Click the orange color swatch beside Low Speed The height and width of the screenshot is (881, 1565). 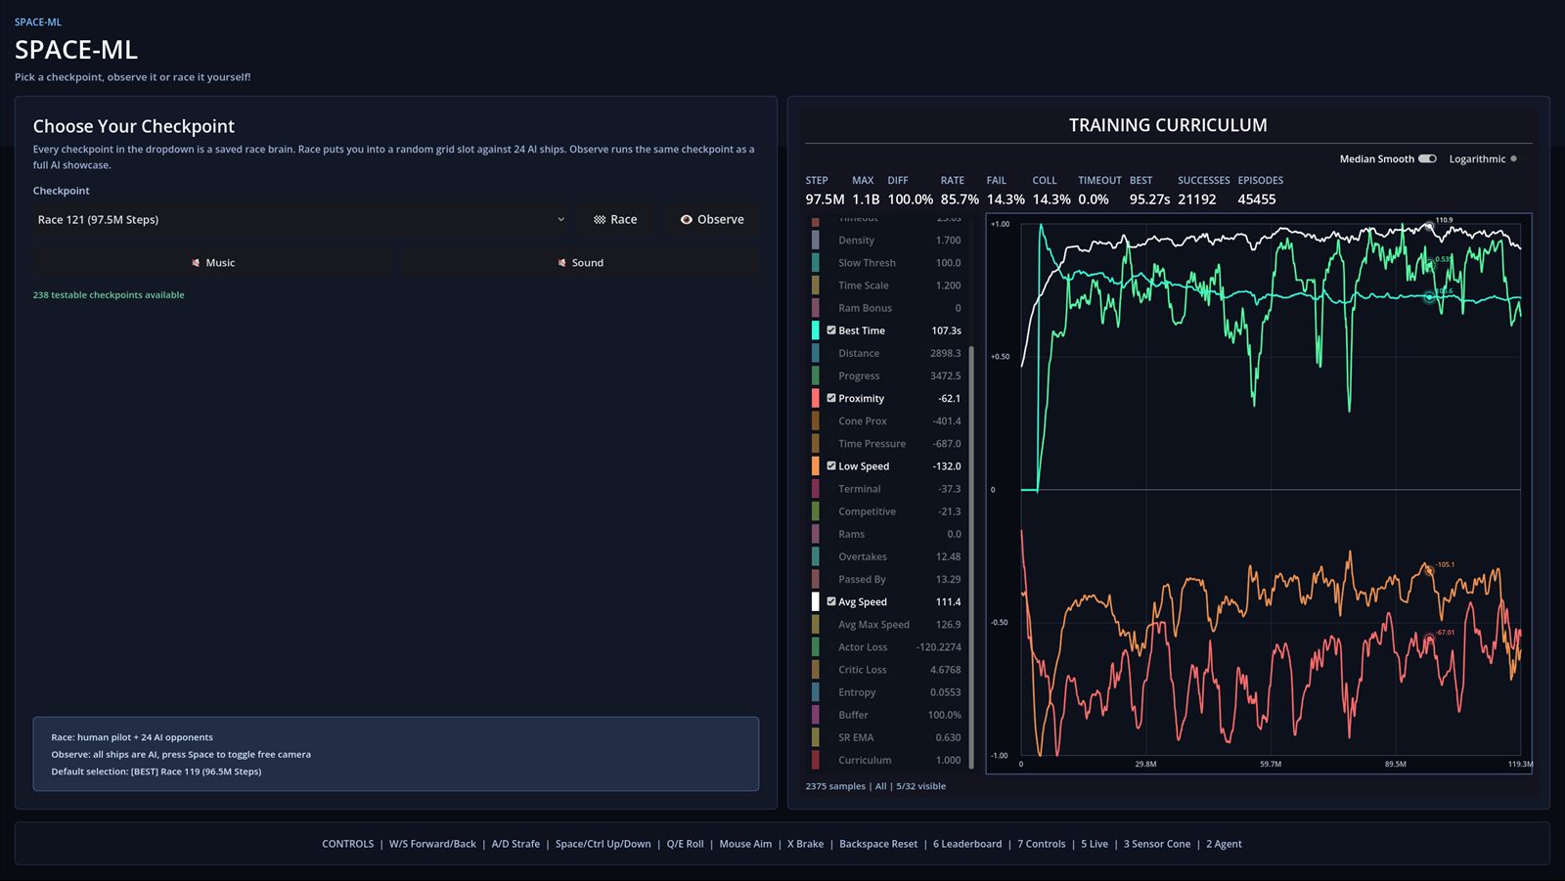[x=816, y=466]
